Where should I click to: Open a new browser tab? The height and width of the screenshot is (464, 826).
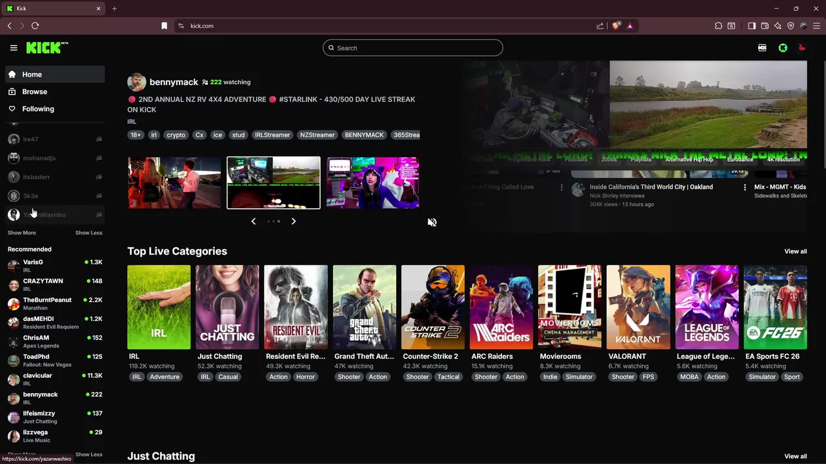[114, 8]
